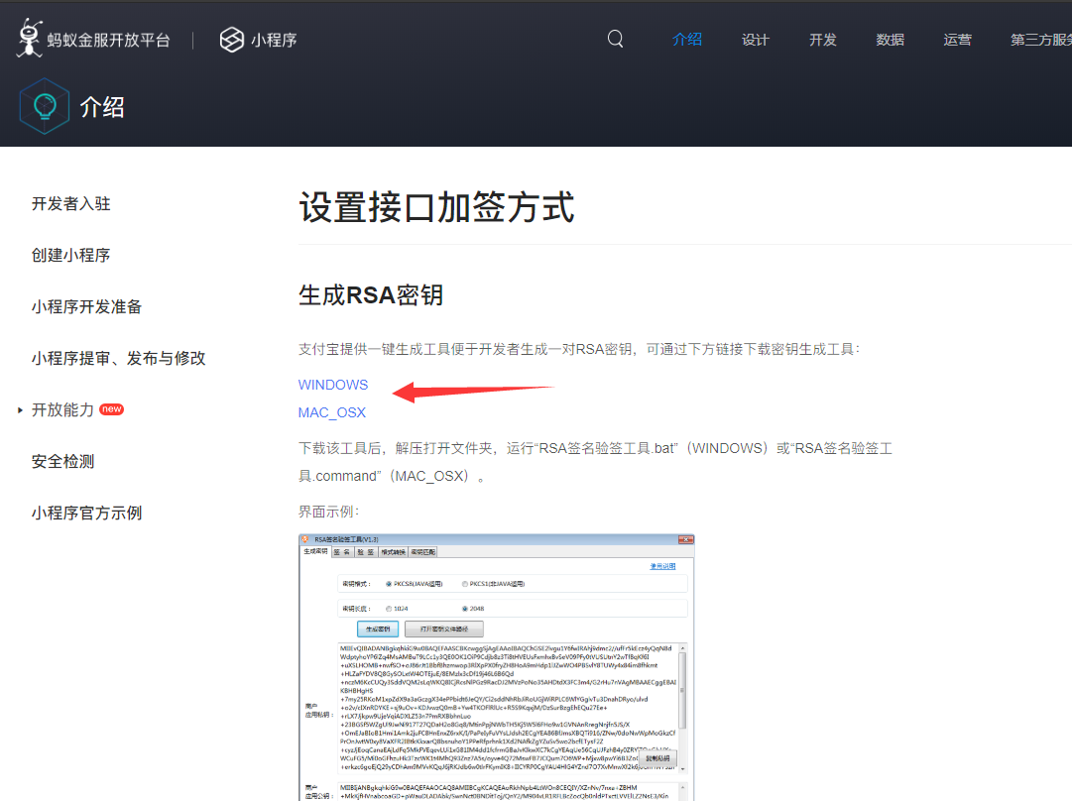Click the RSA tool window title icon

[305, 540]
